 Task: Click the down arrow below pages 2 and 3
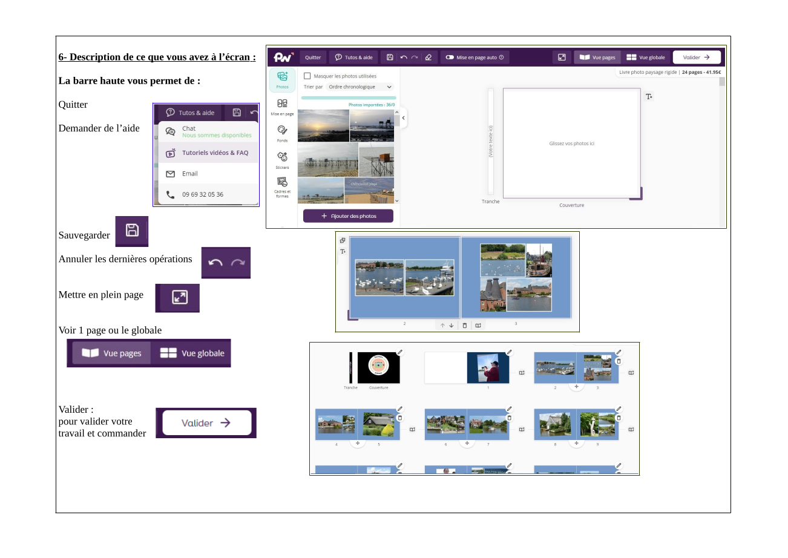click(x=451, y=326)
